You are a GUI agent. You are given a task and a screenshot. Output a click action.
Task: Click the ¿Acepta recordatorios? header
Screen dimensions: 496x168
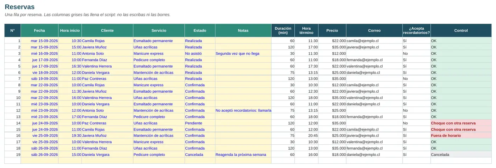[x=417, y=30]
